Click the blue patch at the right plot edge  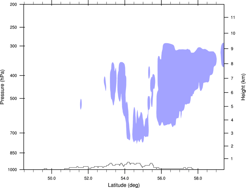[x=222, y=55]
